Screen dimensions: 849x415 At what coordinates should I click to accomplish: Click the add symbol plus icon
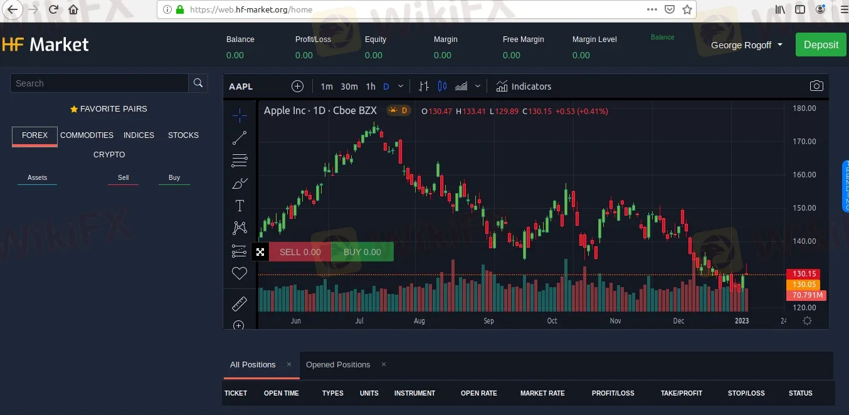pyautogui.click(x=297, y=87)
